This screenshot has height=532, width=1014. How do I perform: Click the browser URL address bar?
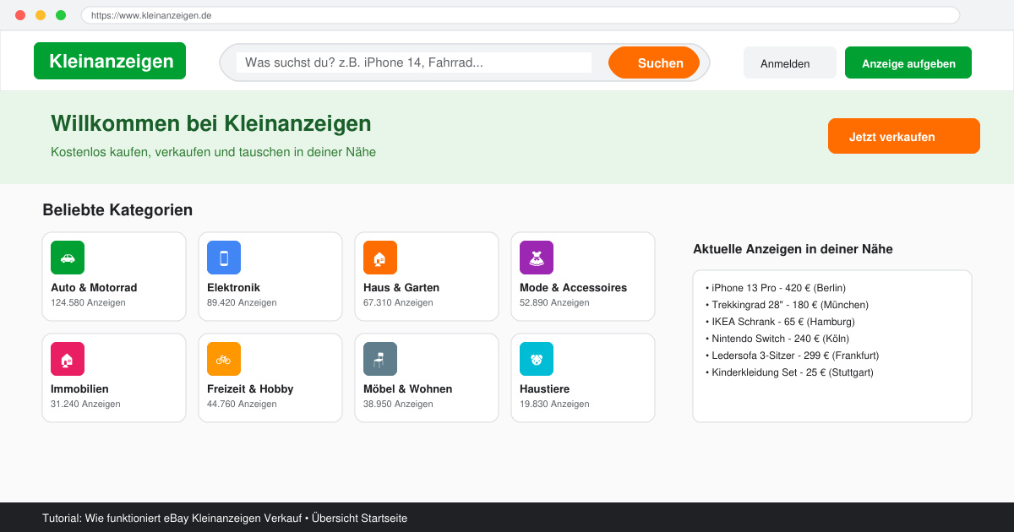[x=521, y=15]
